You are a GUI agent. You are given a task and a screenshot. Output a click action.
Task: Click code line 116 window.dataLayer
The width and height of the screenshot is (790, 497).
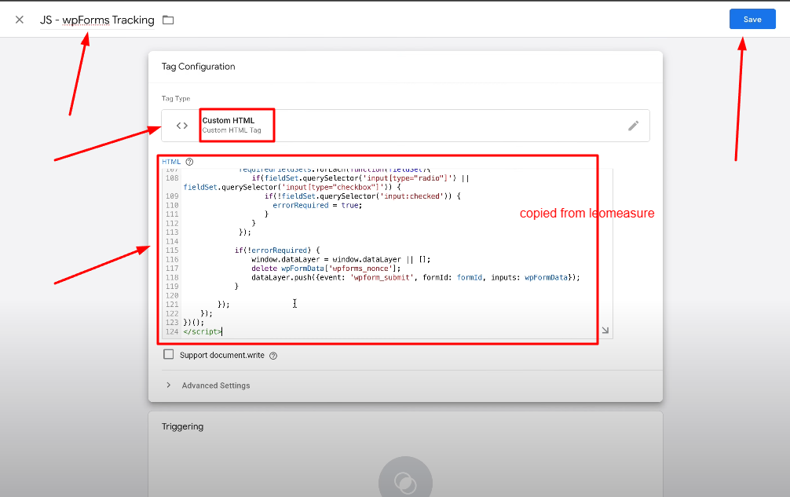[x=341, y=259]
